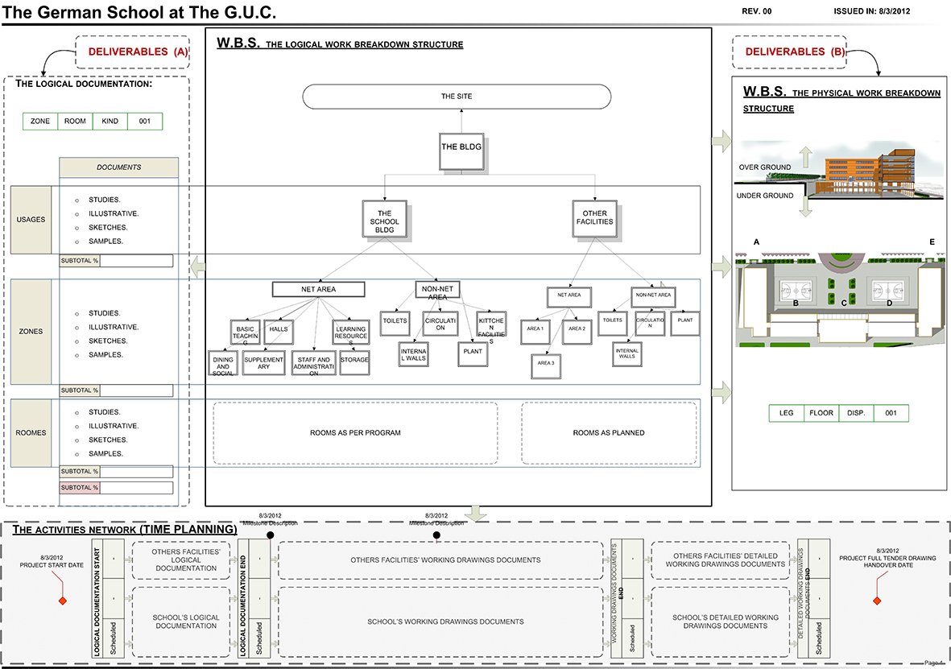Viewport: 951px width, 669px height.
Task: Select the Studies bullet in Usages section
Action: (76, 200)
